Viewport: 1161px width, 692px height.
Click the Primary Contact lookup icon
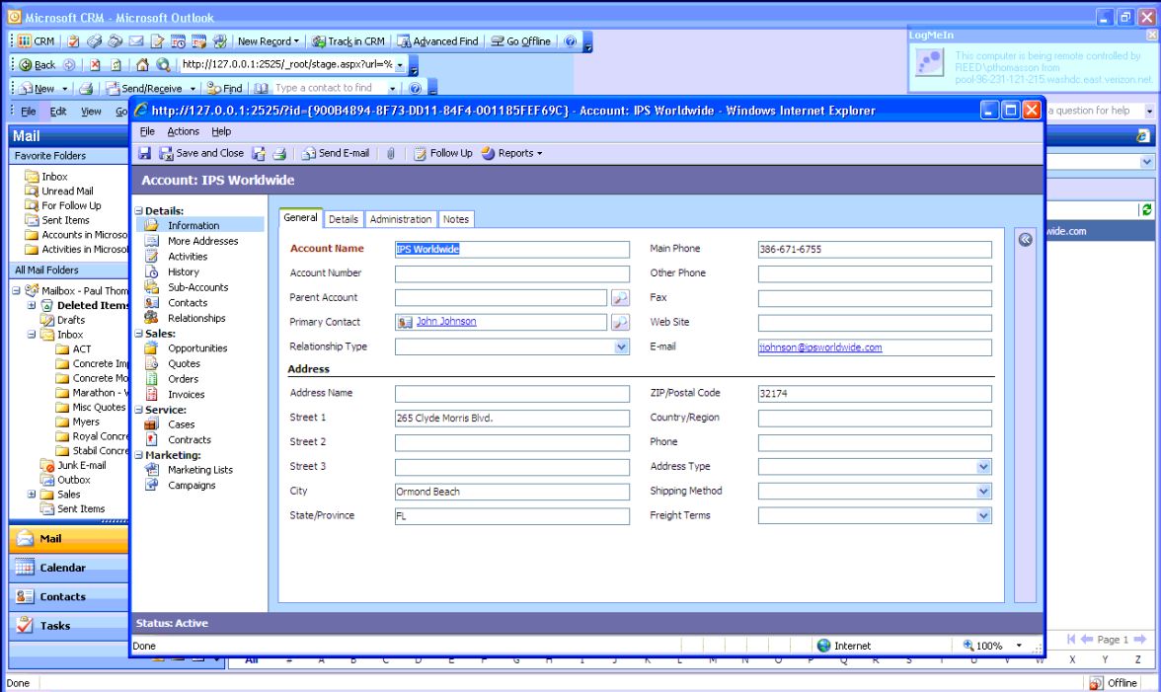tap(620, 323)
